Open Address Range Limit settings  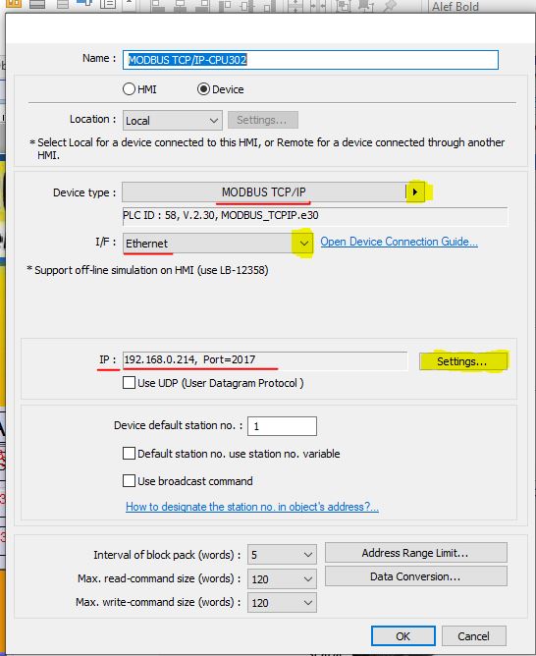click(416, 553)
